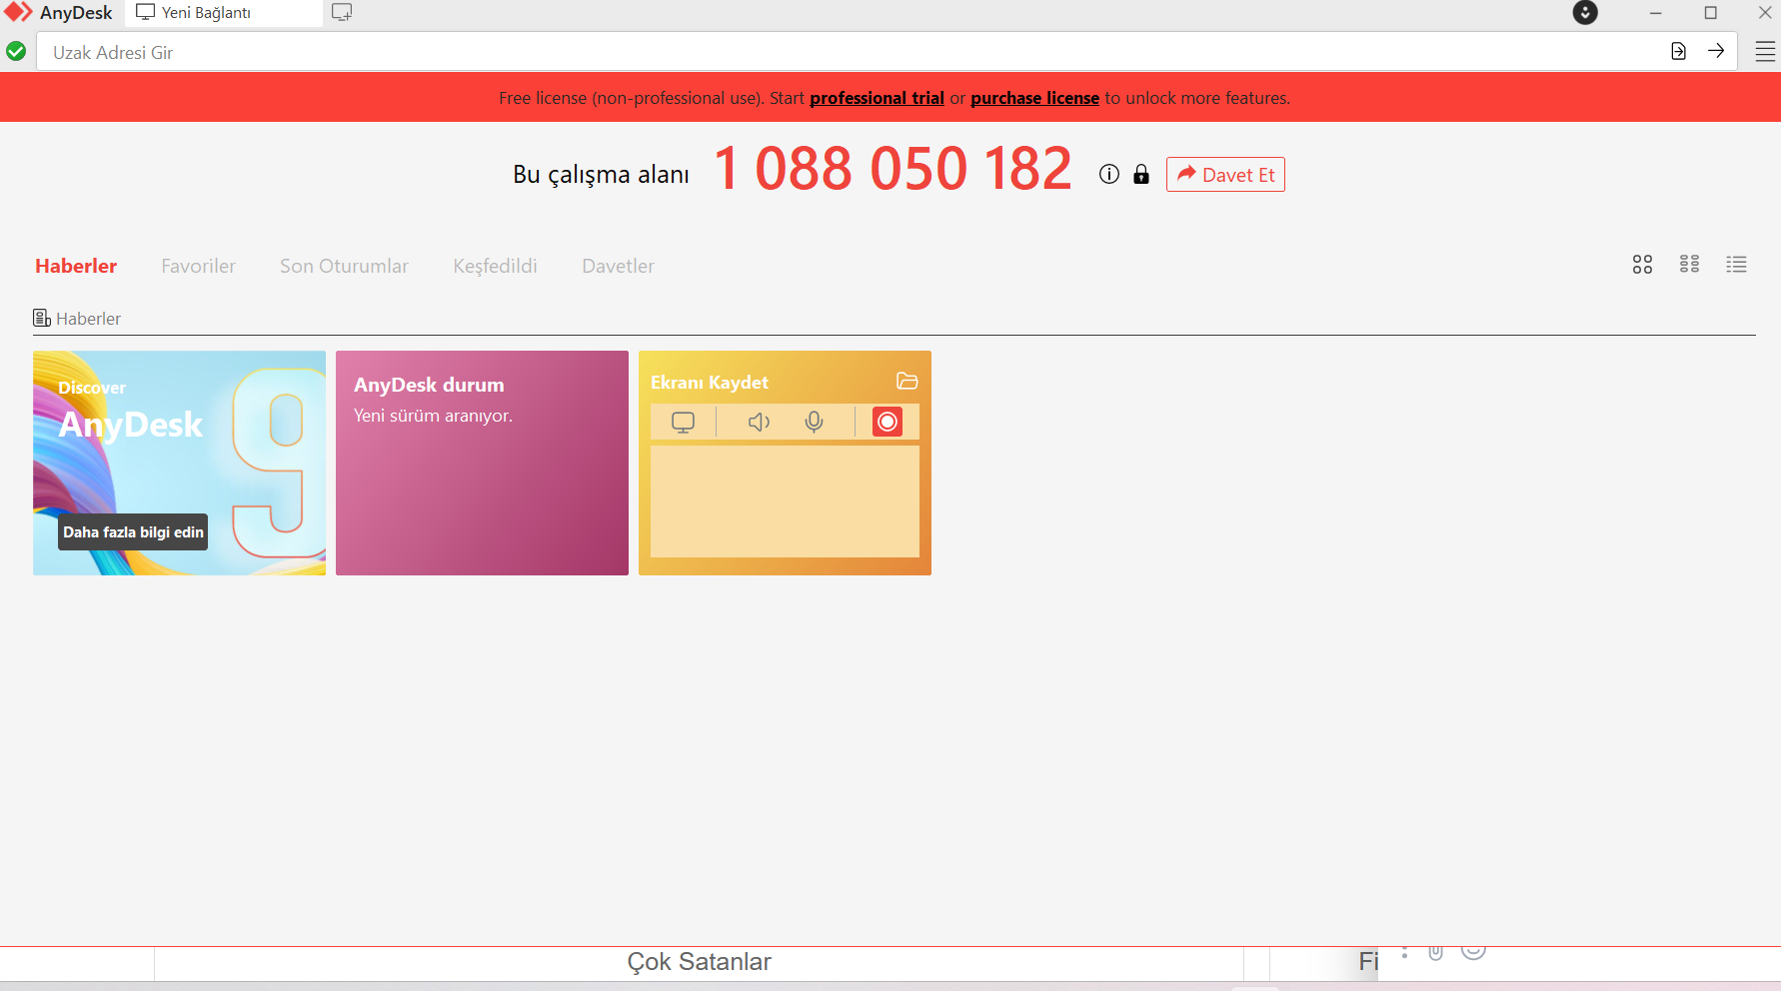The height and width of the screenshot is (991, 1781).
Task: Open the round dark download-arrow menu
Action: [x=1585, y=13]
